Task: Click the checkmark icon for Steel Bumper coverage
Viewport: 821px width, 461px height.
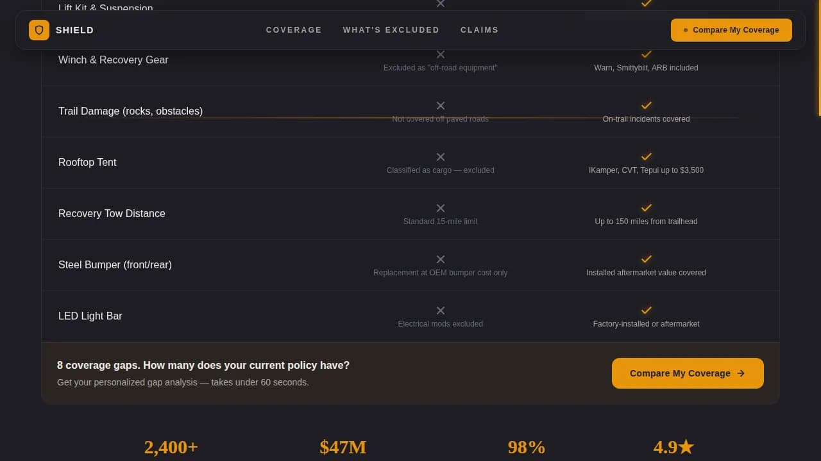Action: tap(646, 259)
